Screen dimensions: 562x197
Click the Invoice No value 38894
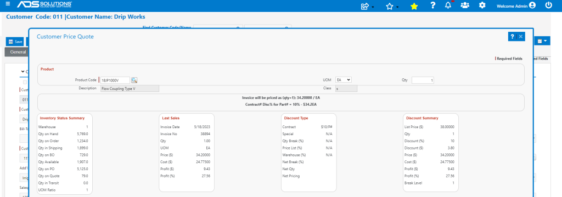click(205, 134)
